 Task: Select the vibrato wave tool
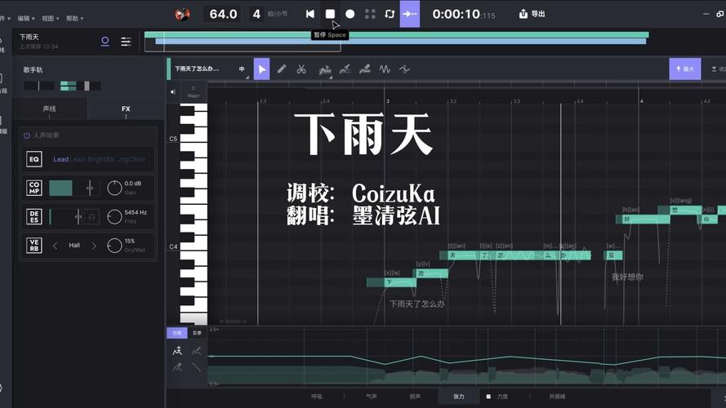tap(385, 69)
